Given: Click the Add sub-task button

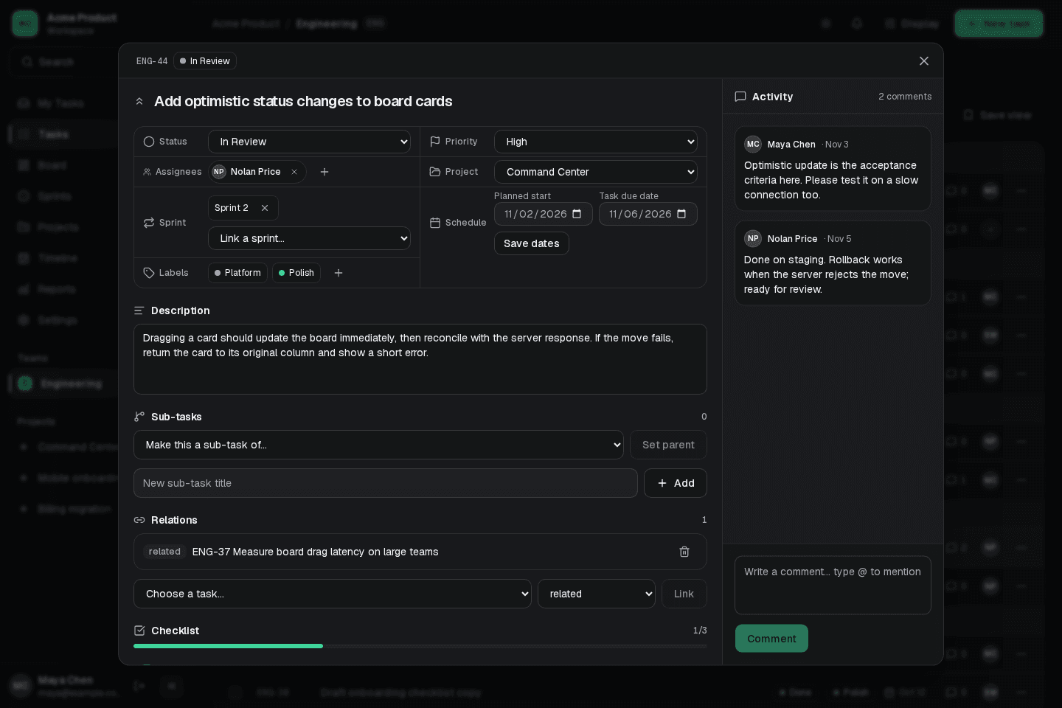Looking at the screenshot, I should [676, 483].
